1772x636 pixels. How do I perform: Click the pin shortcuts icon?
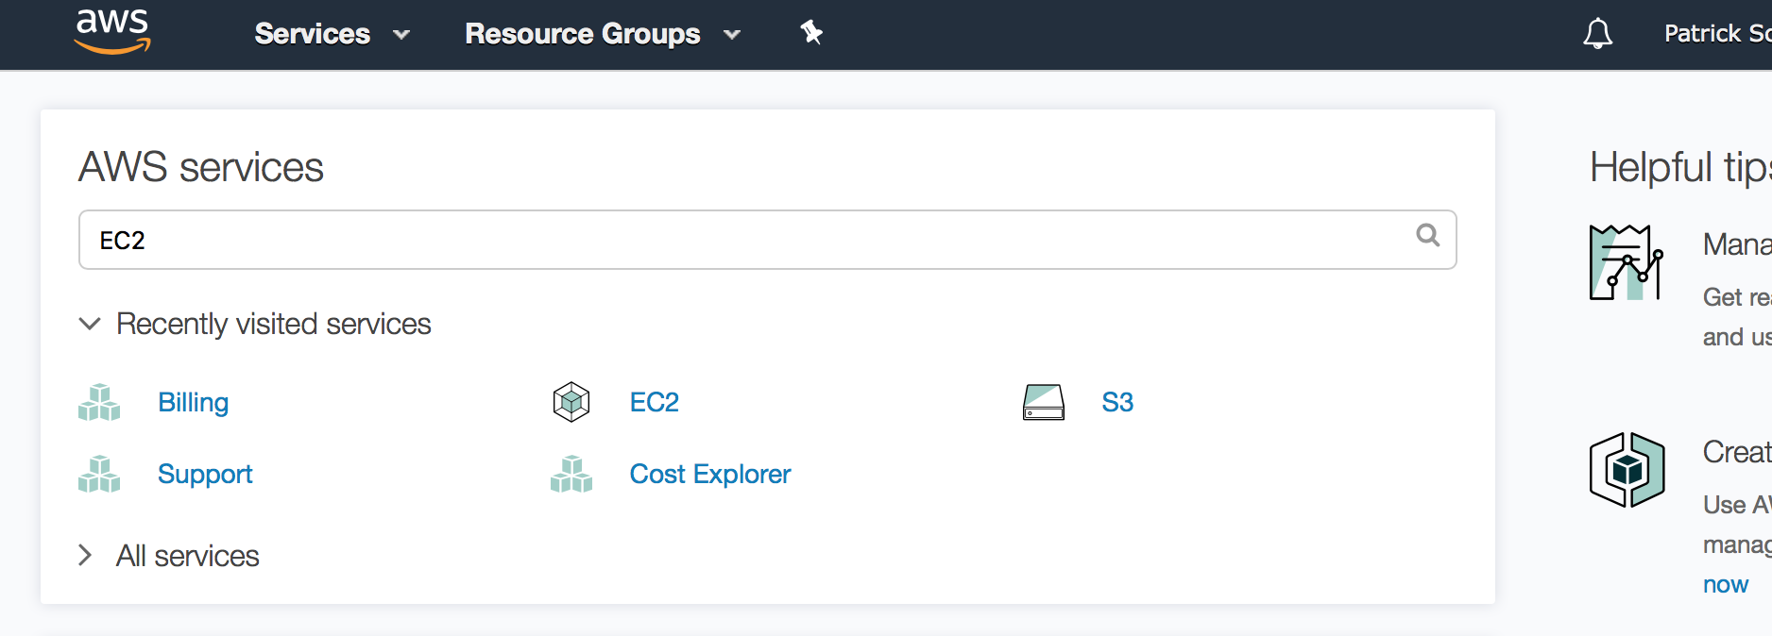pyautogui.click(x=811, y=33)
